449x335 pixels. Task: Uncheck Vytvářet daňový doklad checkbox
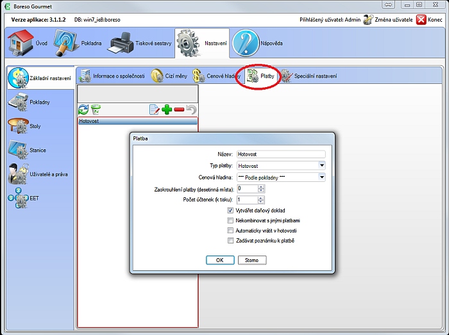click(230, 210)
